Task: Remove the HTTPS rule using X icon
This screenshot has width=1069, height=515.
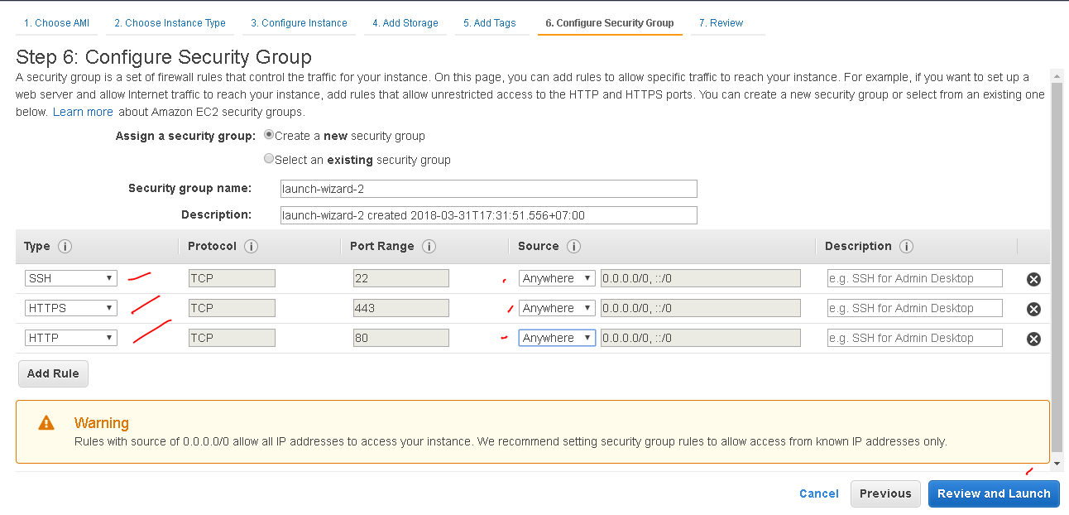Action: pos(1033,309)
